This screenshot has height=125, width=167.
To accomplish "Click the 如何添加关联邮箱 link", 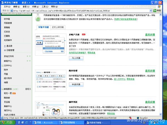I will tap(78, 52).
